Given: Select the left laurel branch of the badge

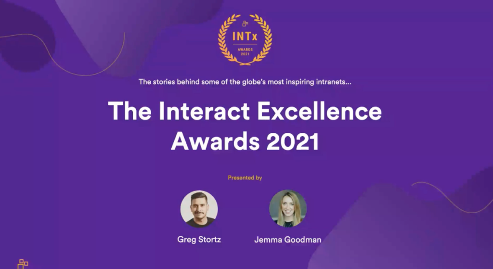Looking at the screenshot, I should (x=225, y=40).
